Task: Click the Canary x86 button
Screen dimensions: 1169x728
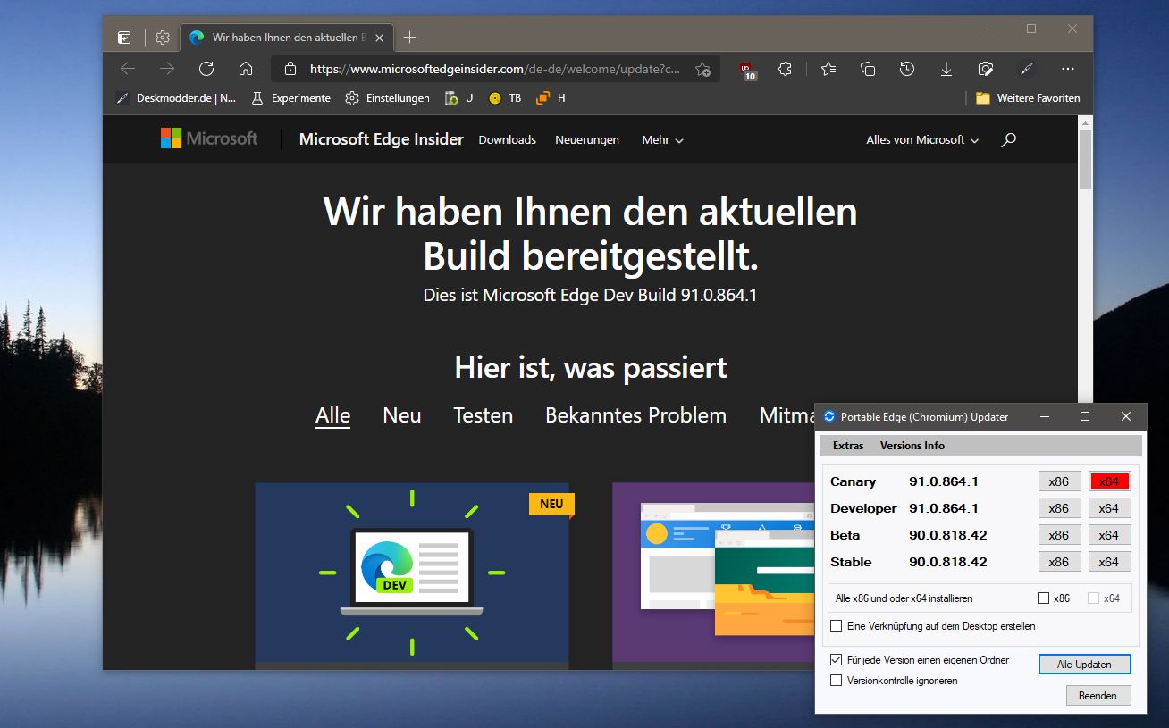Action: 1059,481
